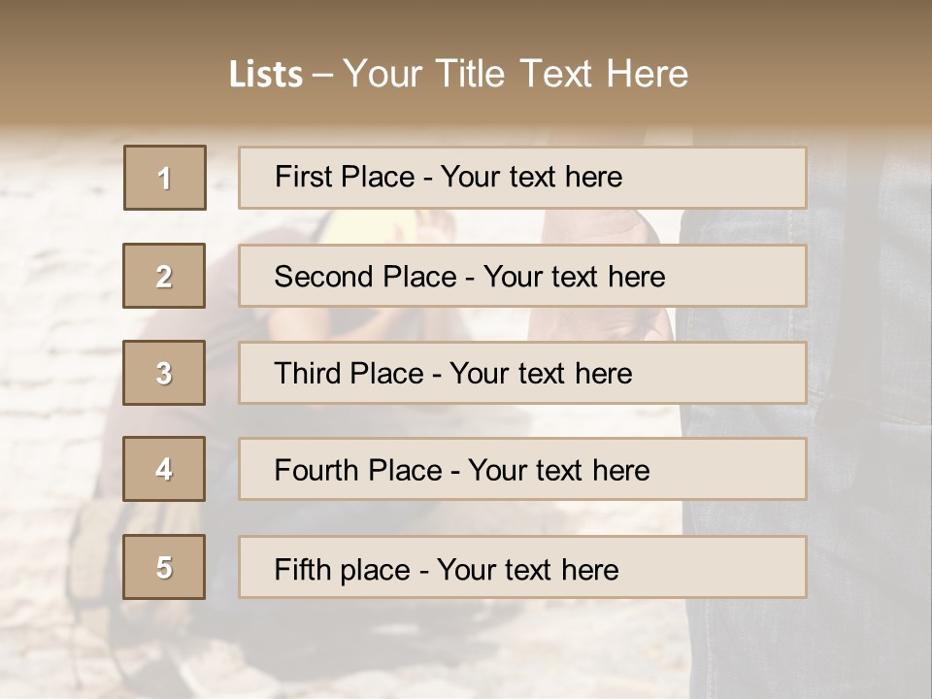Select the 'Third Place' text bar

(x=522, y=373)
